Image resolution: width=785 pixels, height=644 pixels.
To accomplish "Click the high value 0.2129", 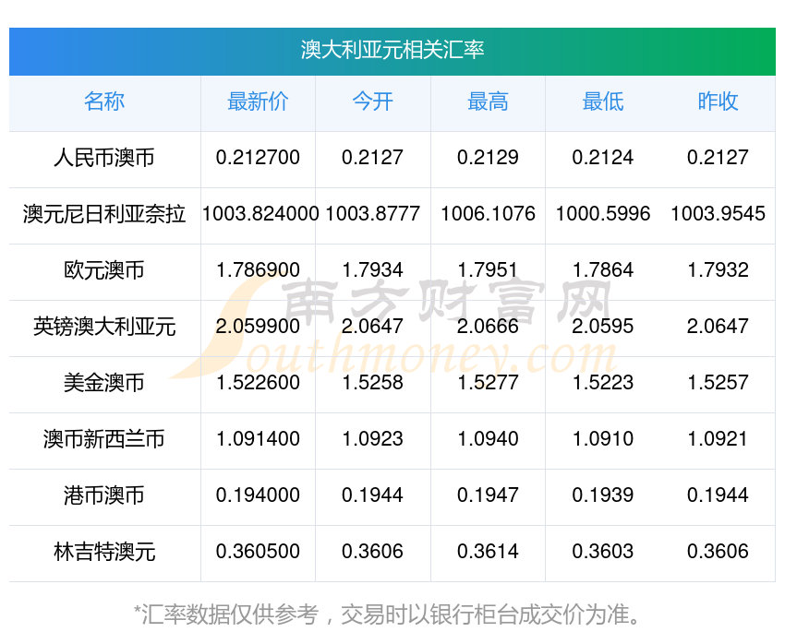I will pos(488,158).
